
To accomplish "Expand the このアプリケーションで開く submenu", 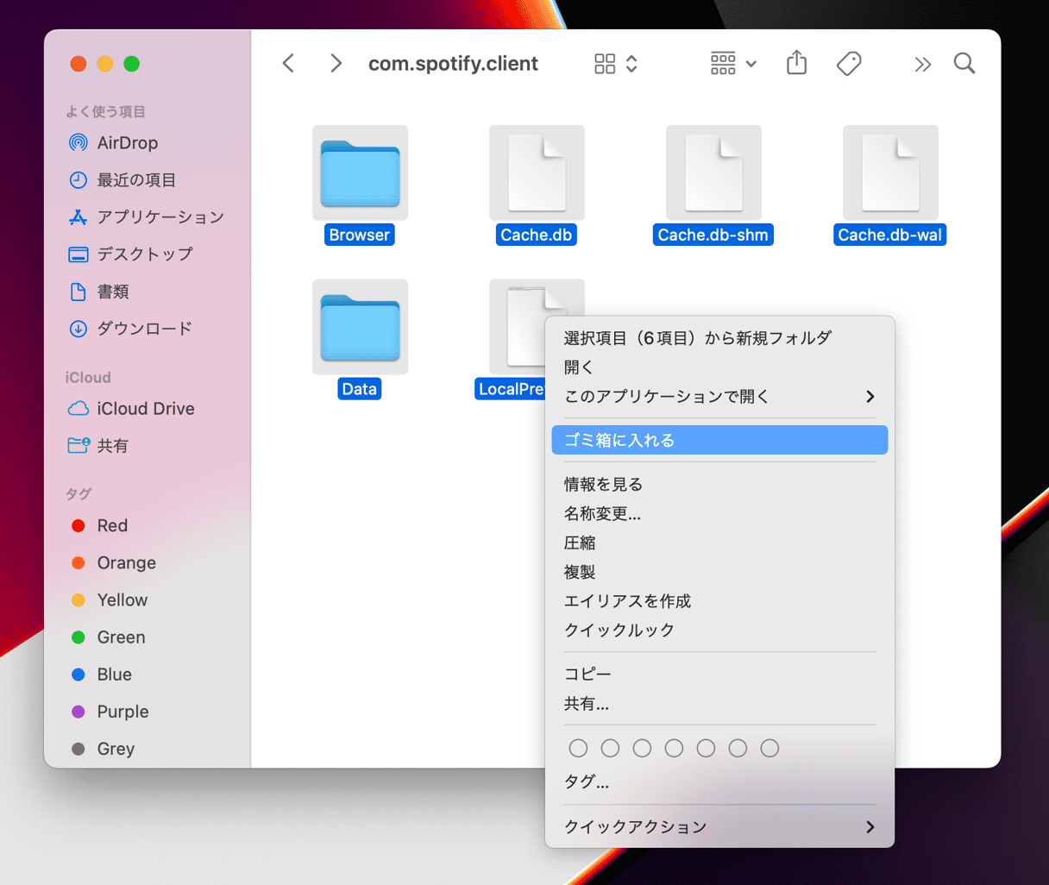I will click(x=719, y=397).
